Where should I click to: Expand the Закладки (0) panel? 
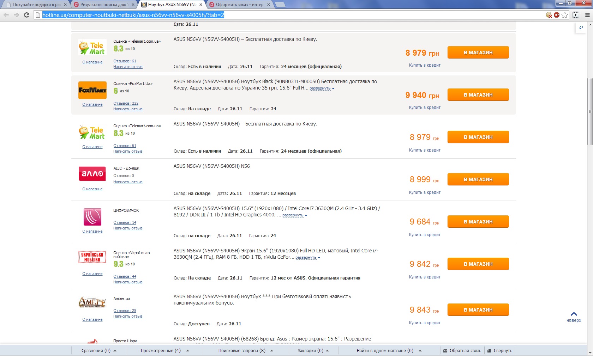(x=313, y=351)
